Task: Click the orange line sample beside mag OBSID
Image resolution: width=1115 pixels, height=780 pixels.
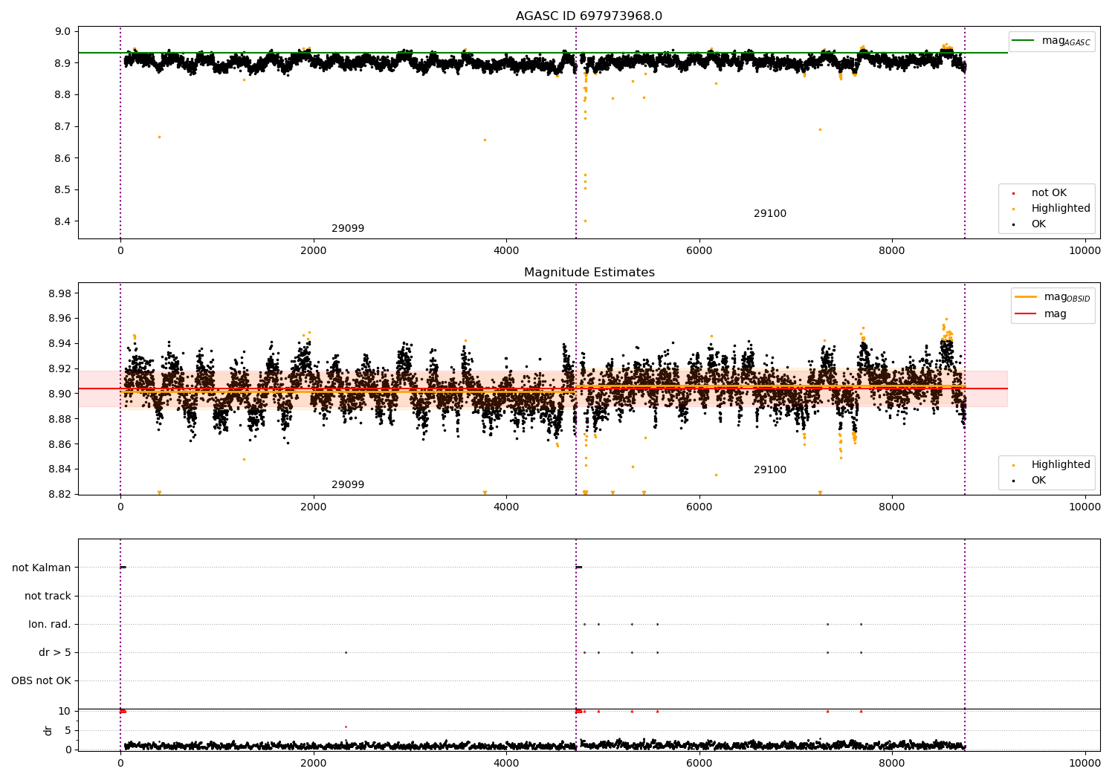Action: pyautogui.click(x=1026, y=297)
